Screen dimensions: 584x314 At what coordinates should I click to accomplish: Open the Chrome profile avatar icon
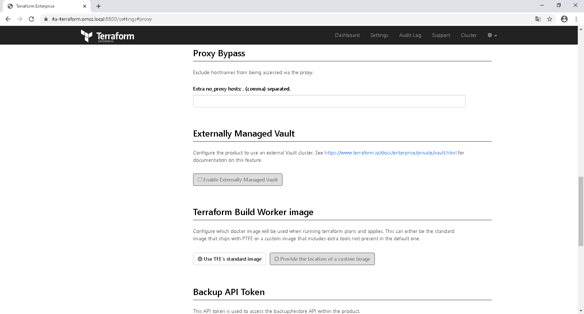(564, 19)
